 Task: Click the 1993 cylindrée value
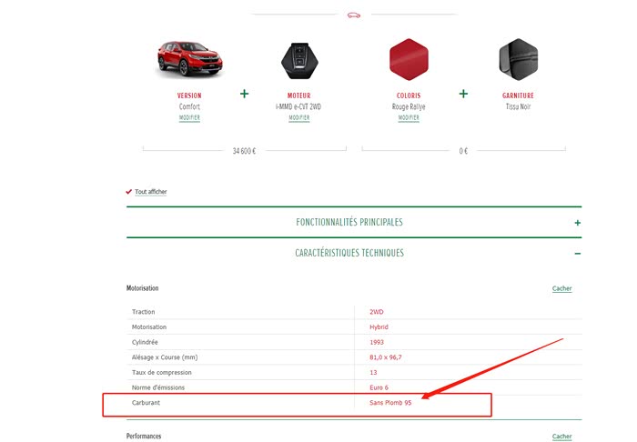pyautogui.click(x=377, y=342)
